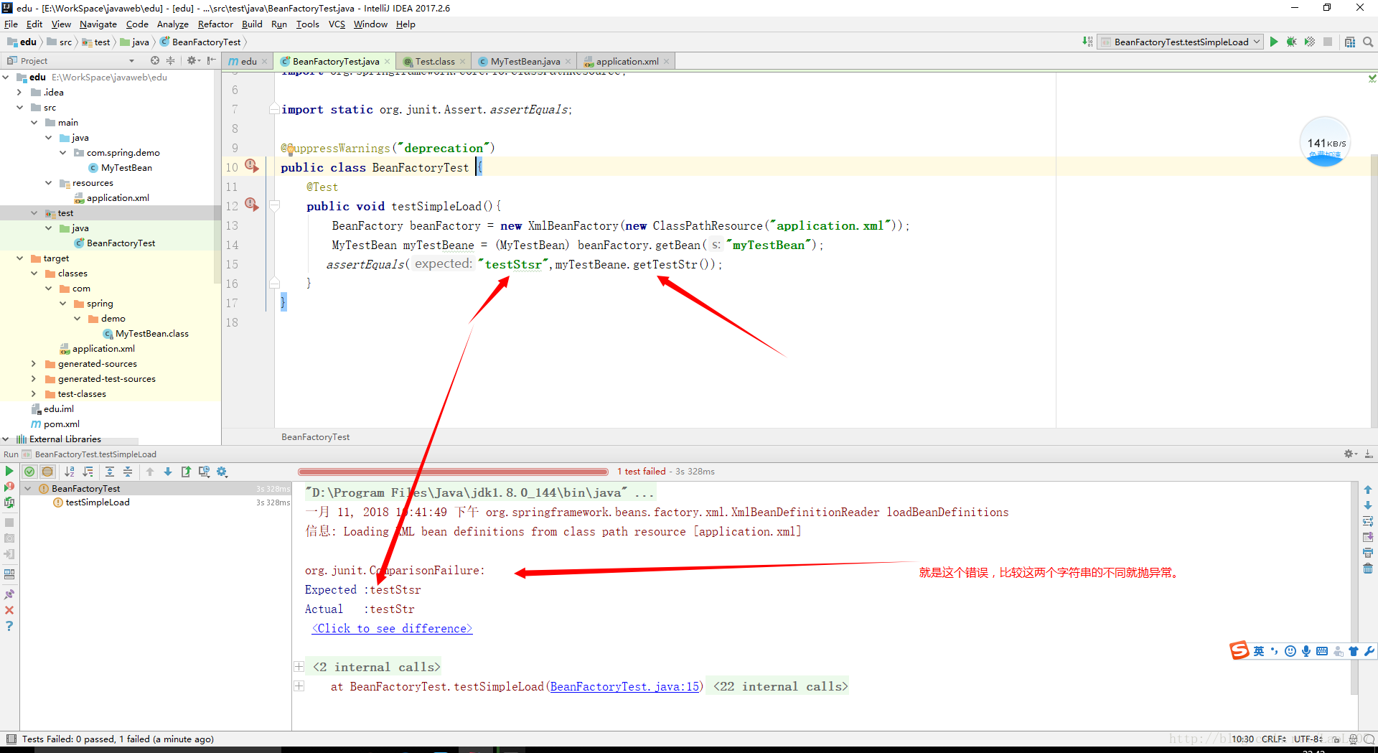
Task: Run with Coverage from the top toolbar
Action: [1310, 42]
